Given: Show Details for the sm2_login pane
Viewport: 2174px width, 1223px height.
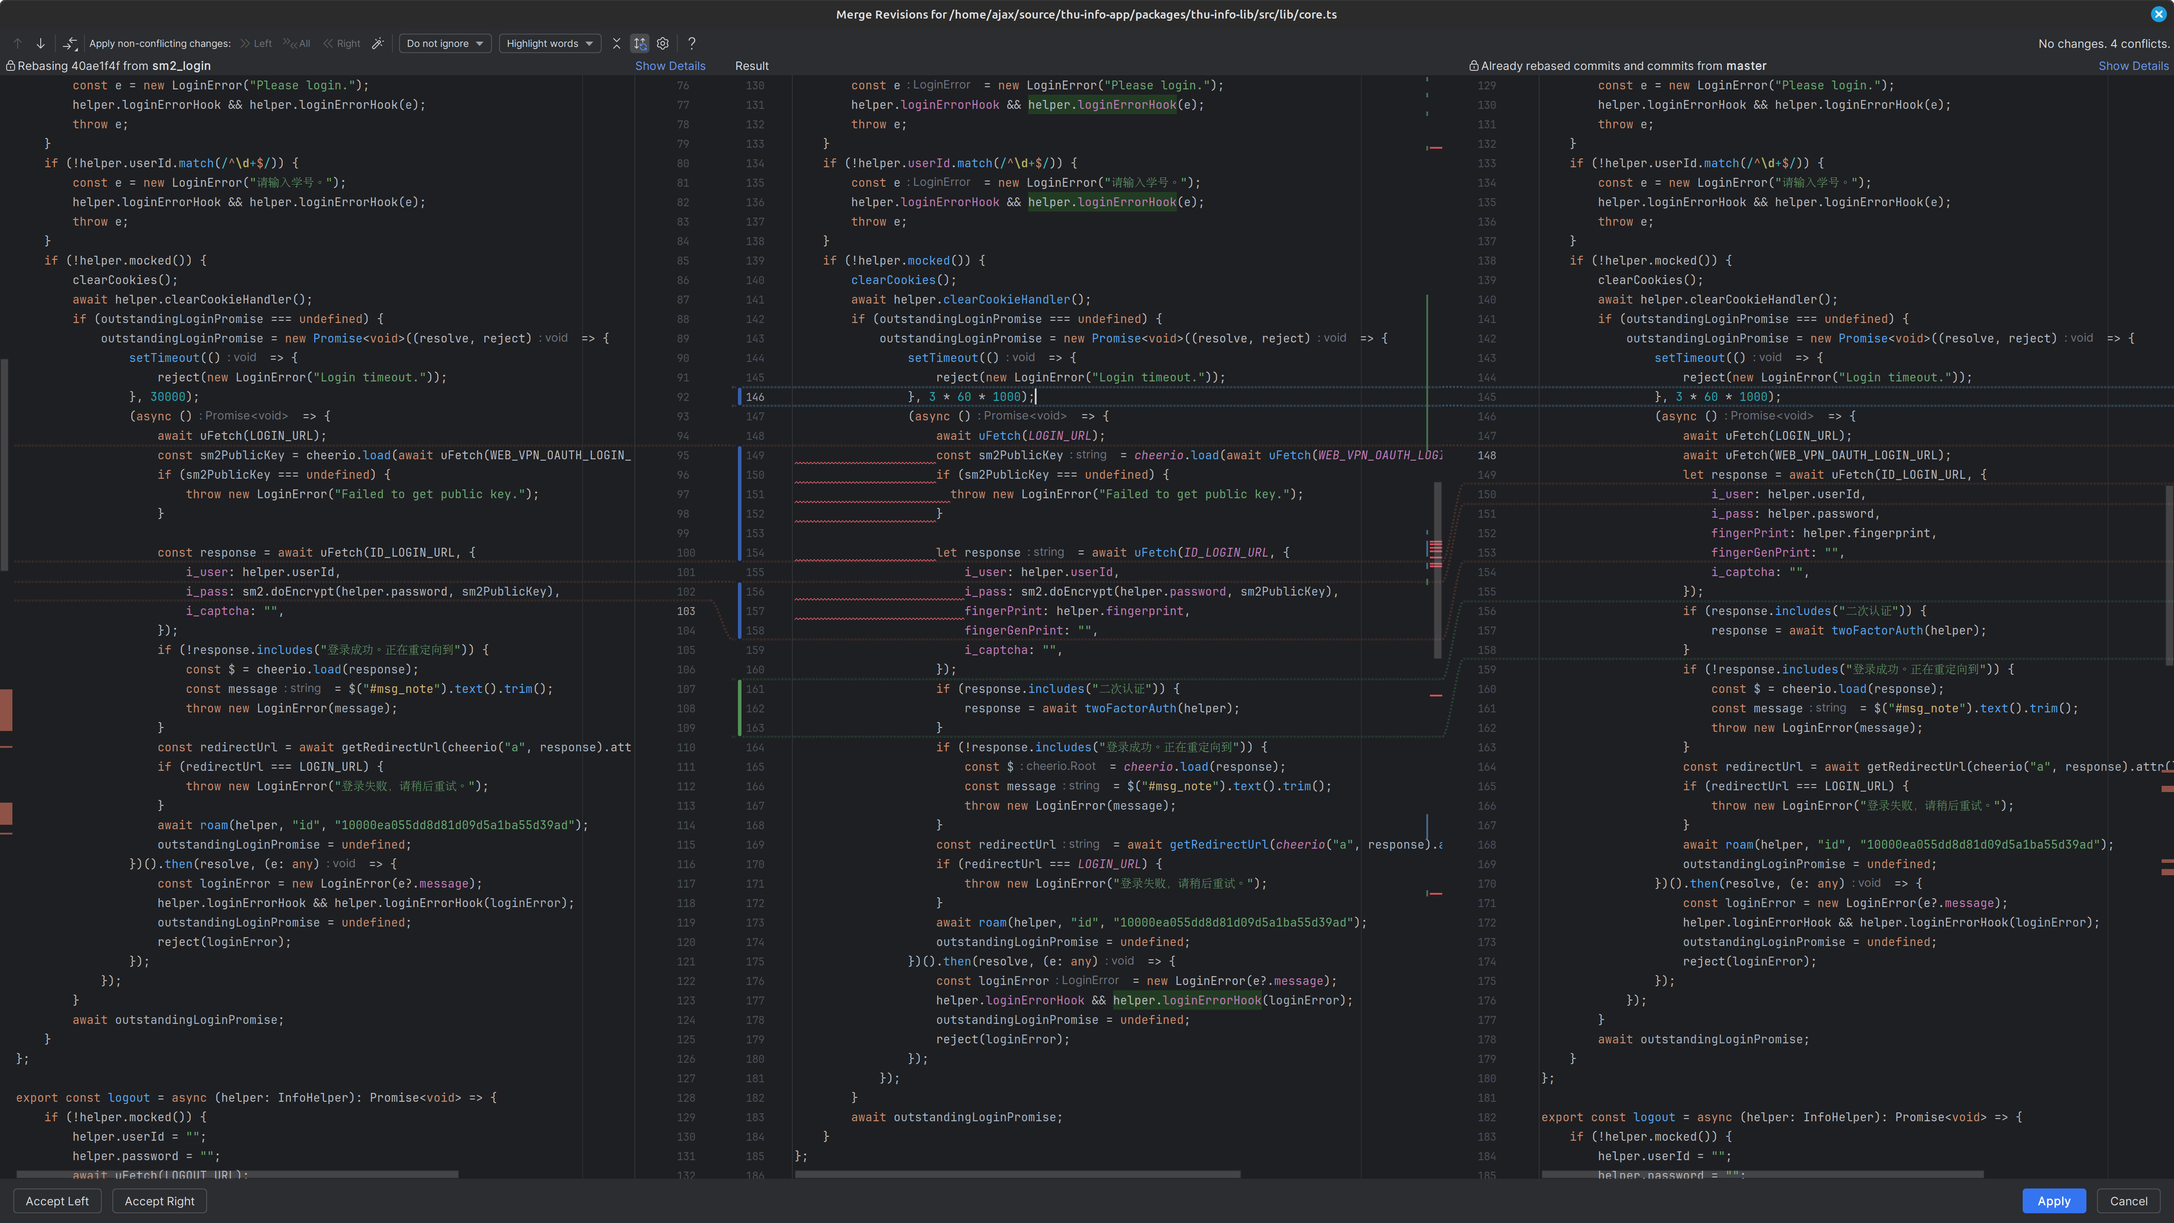Looking at the screenshot, I should pyautogui.click(x=670, y=66).
